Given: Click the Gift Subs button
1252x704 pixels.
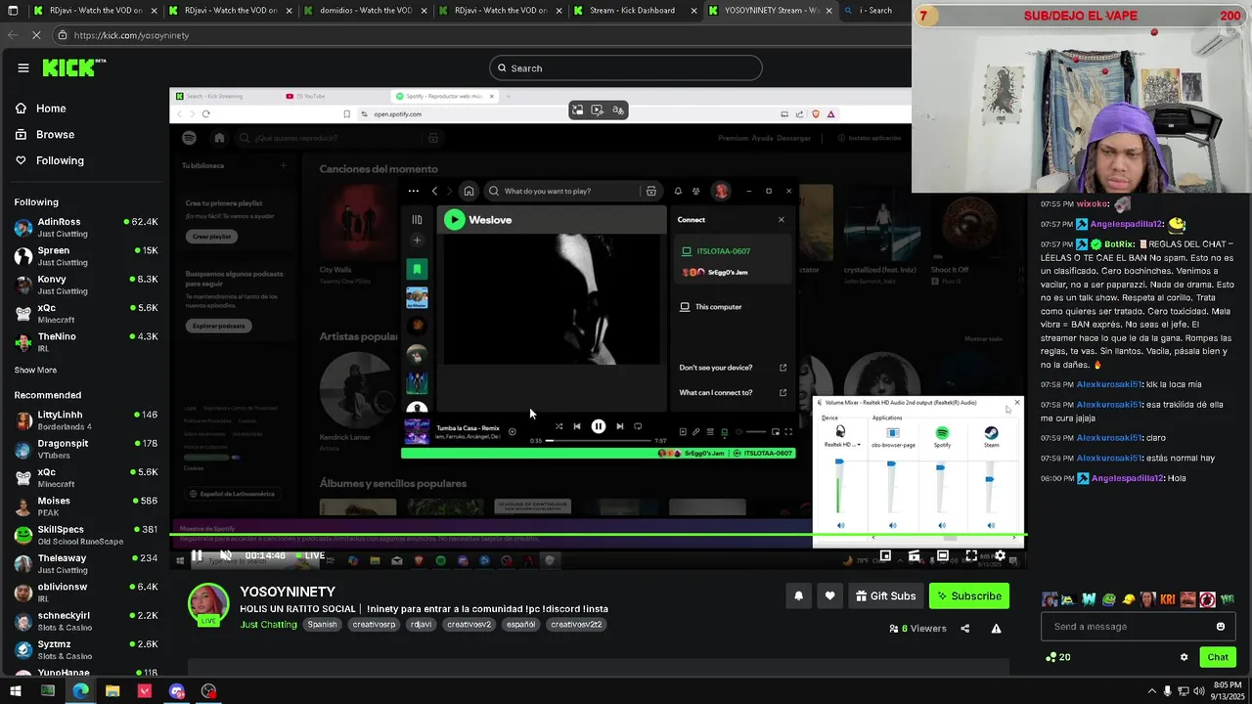Looking at the screenshot, I should 885,596.
